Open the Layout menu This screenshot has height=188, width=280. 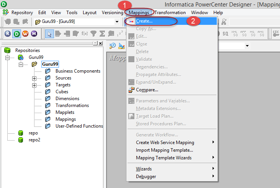90,13
